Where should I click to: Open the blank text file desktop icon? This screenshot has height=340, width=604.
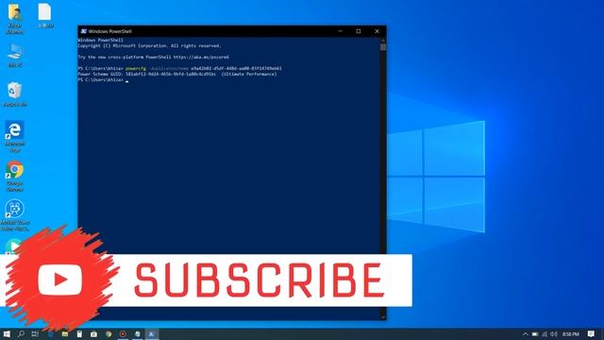tap(45, 15)
